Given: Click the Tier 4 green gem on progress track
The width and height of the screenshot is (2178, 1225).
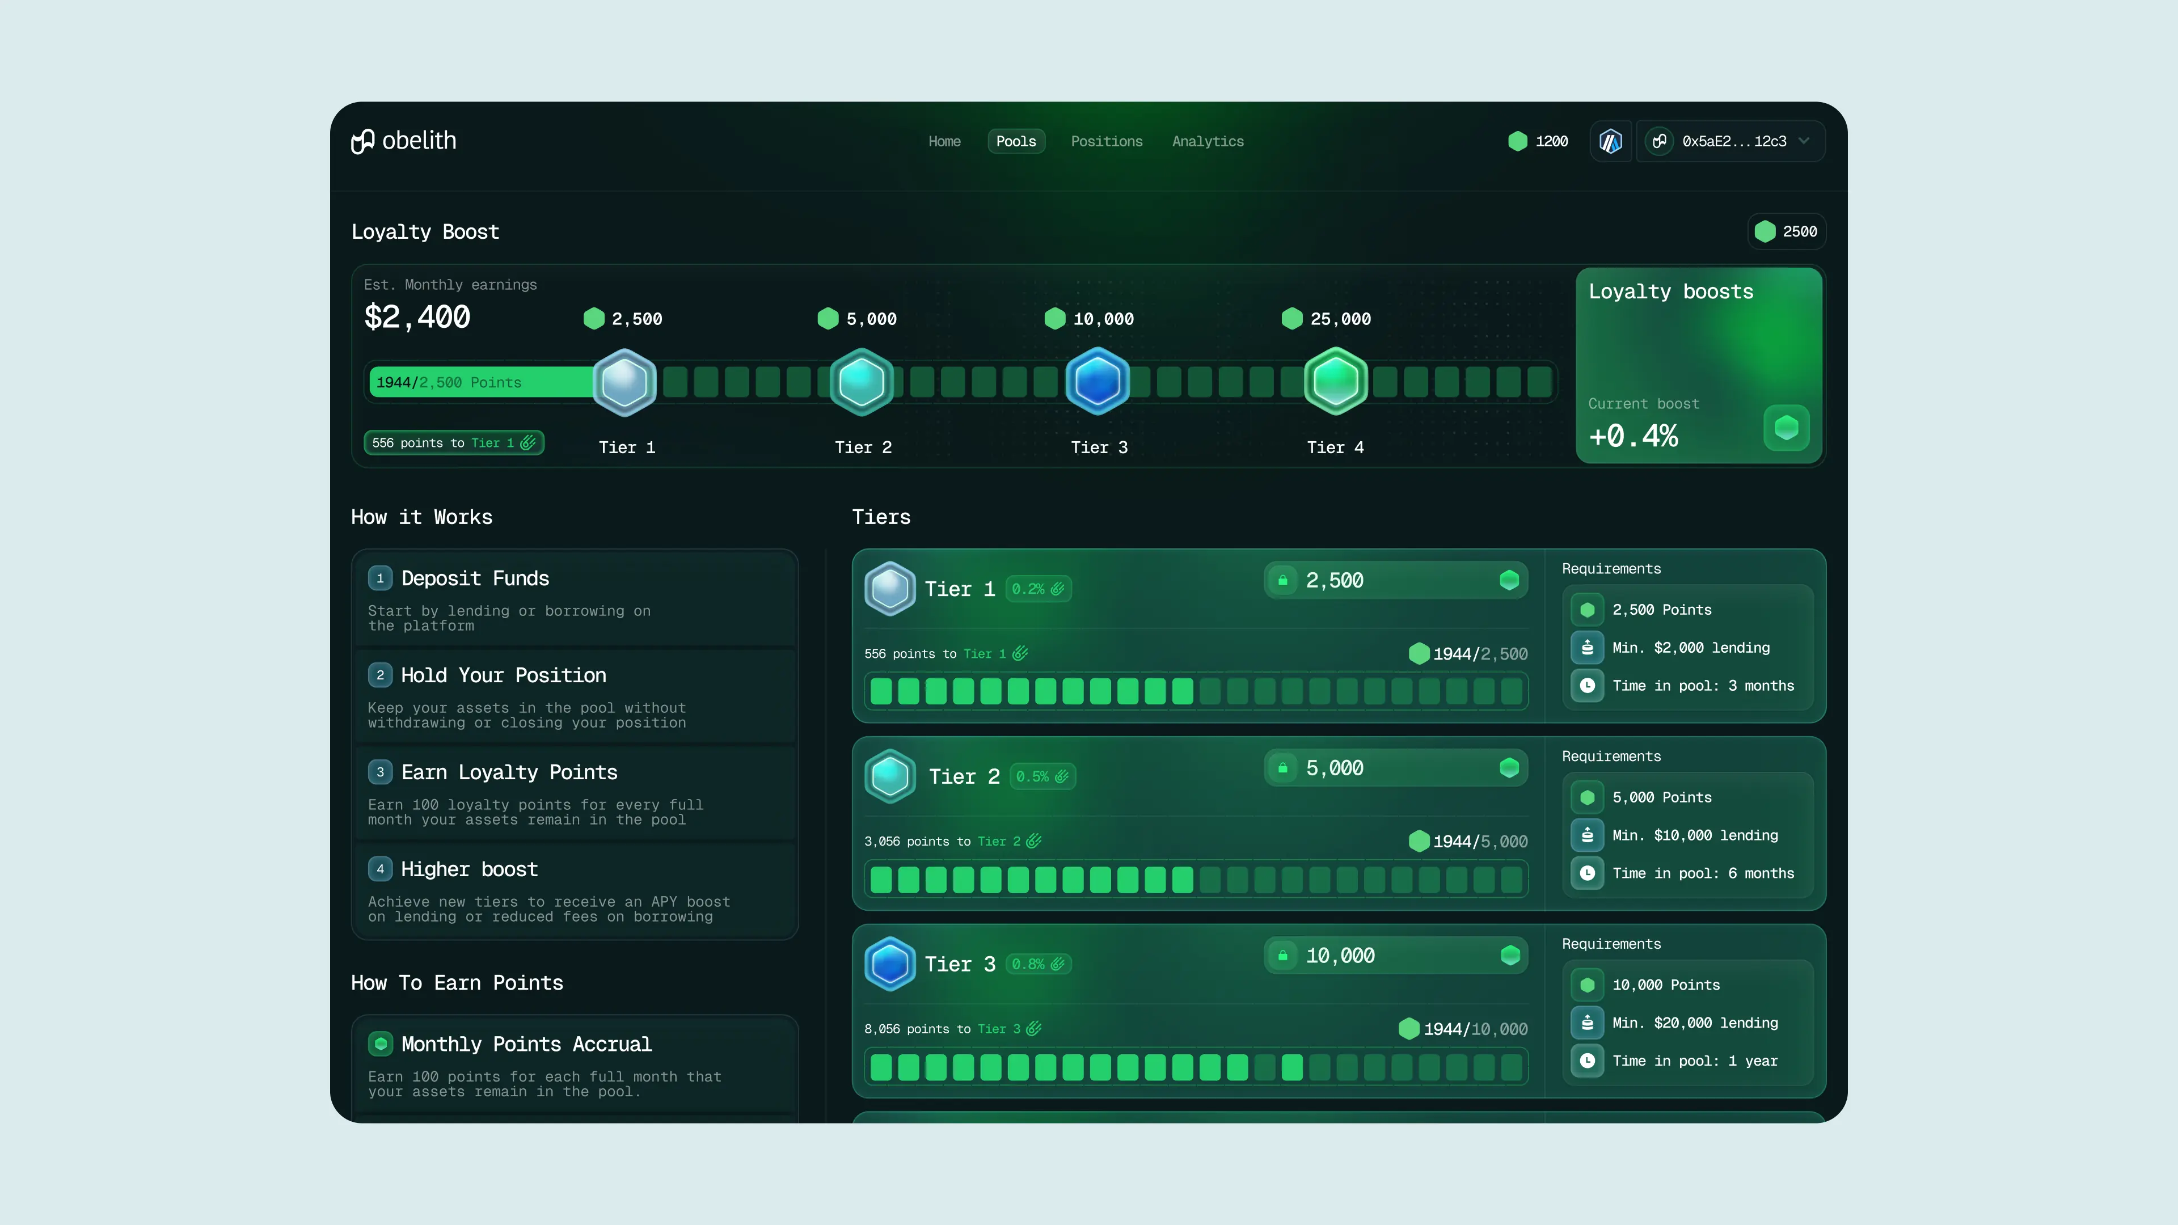Looking at the screenshot, I should tap(1336, 382).
